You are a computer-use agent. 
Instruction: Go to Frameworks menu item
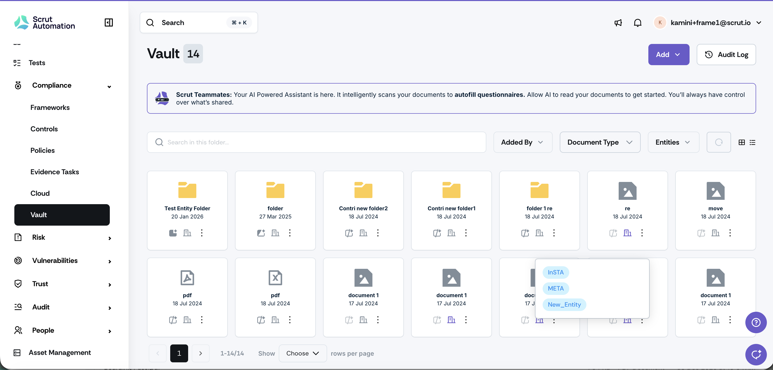[x=50, y=108]
